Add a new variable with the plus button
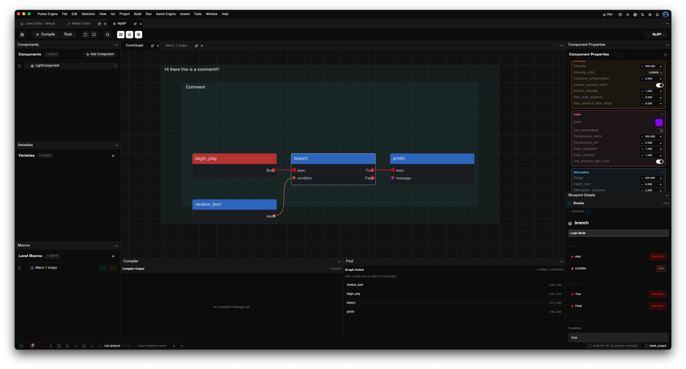Image resolution: width=686 pixels, height=369 pixels. point(113,156)
